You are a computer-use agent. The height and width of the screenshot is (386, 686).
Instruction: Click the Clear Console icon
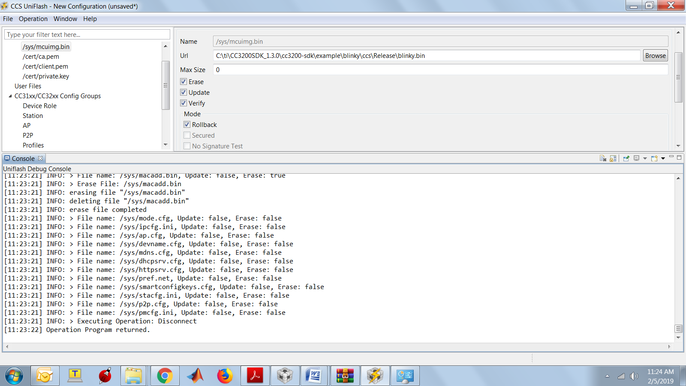[x=603, y=158]
